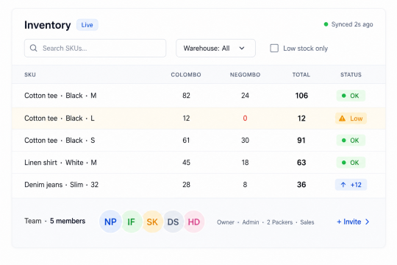Sort by the SKU column header

[30, 74]
